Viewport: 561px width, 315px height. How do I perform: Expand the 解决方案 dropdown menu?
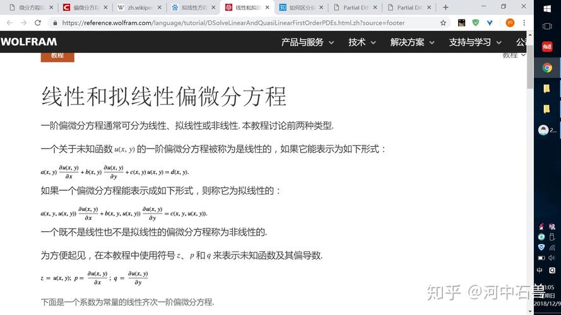click(412, 42)
